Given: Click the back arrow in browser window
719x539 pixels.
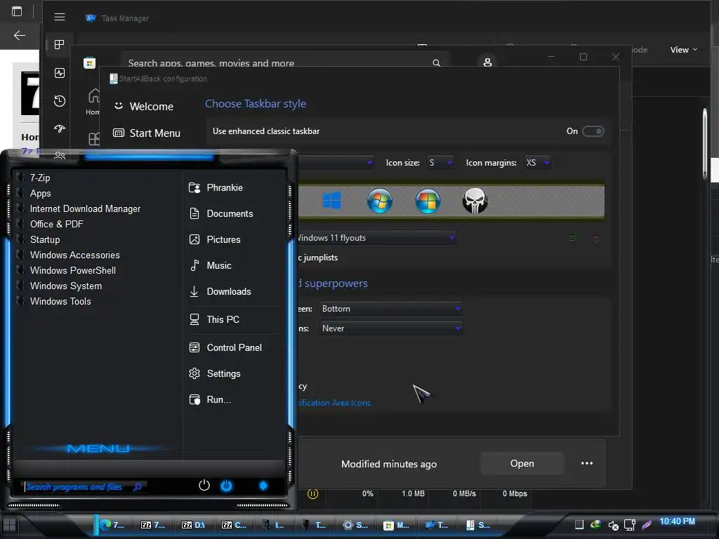Looking at the screenshot, I should pyautogui.click(x=19, y=35).
